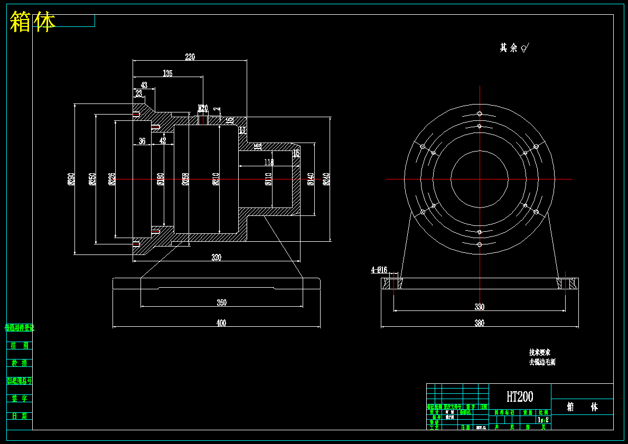Screen dimensions: 628x444
Task: Select the 220 dimension label
Action: 190,57
